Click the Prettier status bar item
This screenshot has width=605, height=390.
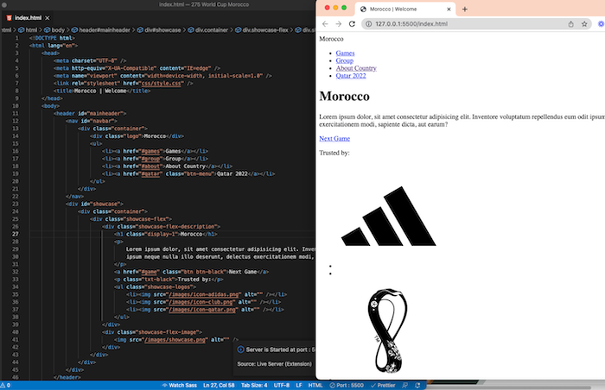(x=383, y=385)
